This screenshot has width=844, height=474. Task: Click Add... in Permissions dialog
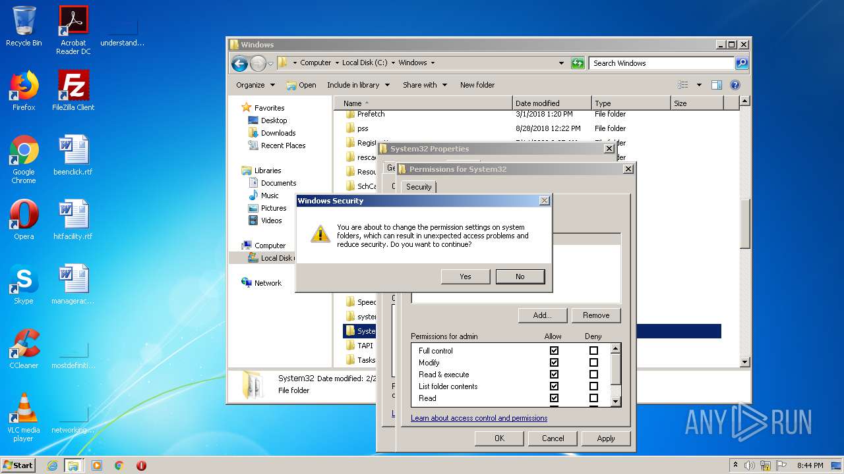click(543, 315)
